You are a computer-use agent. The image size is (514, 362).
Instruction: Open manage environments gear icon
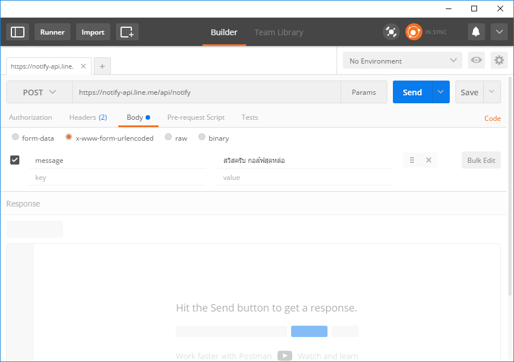tap(499, 60)
